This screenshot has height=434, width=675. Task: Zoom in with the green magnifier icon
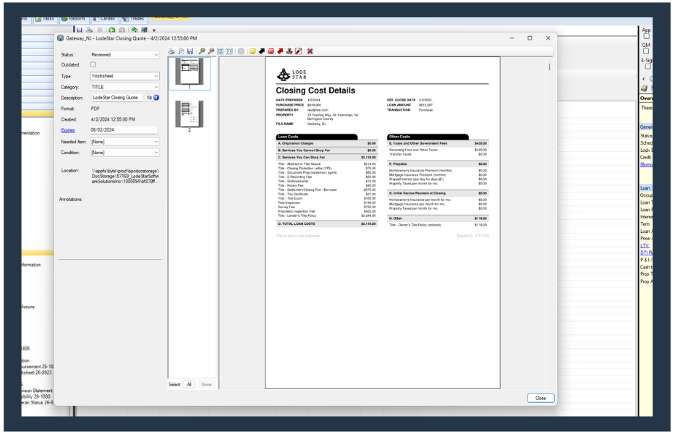pos(201,51)
